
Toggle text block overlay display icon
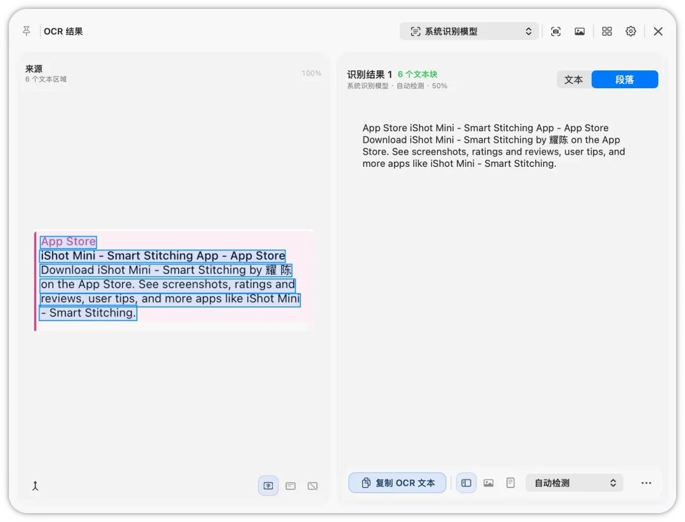pos(268,486)
